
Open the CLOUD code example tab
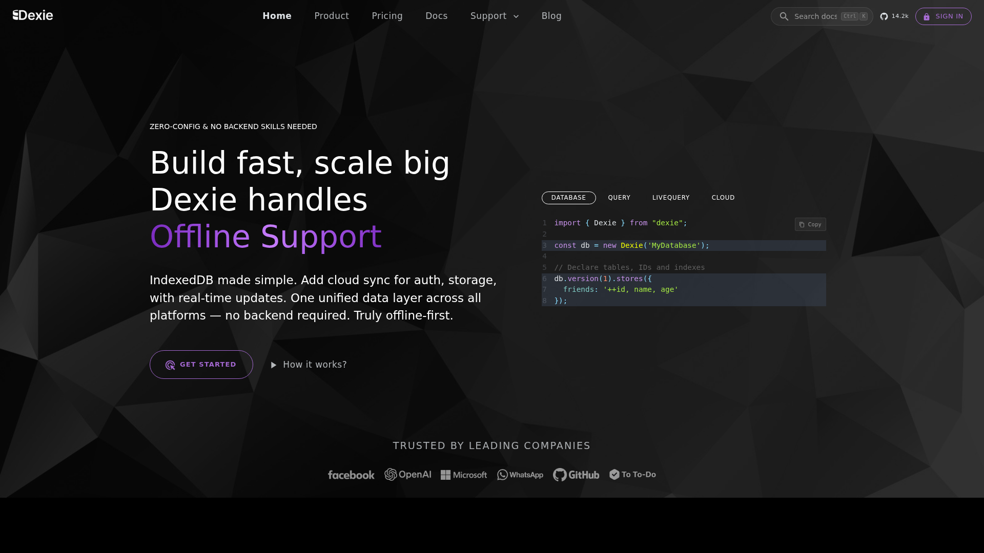pos(723,198)
